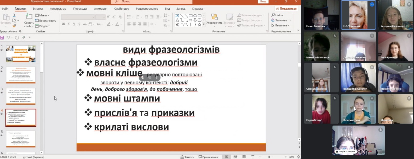Select the oval shape in gallery
This screenshot has height=159, width=414.
click(x=195, y=15)
